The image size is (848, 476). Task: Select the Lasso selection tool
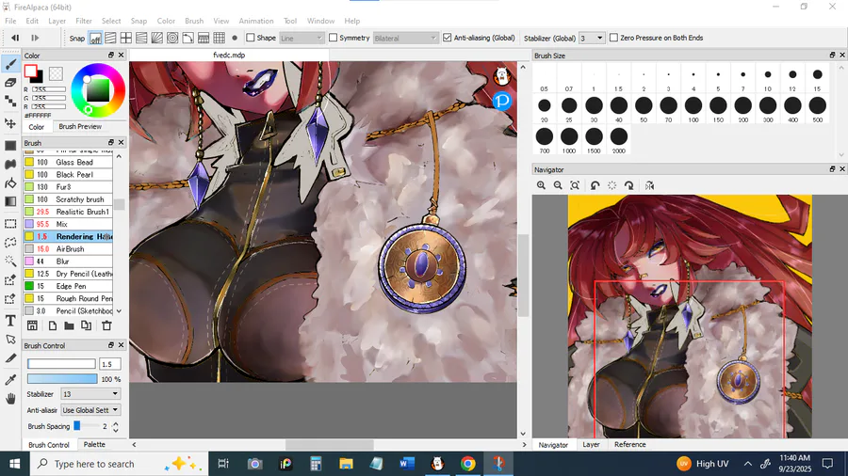[x=10, y=243]
